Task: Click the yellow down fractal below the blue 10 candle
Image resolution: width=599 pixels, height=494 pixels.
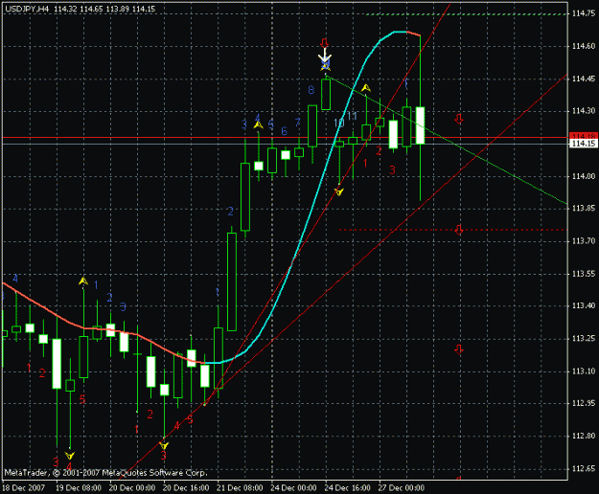Action: (339, 191)
